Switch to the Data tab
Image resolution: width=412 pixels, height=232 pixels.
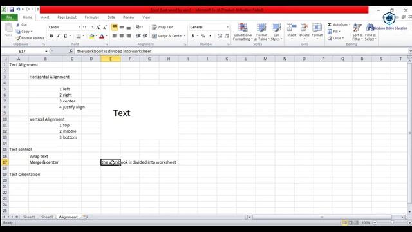click(111, 17)
